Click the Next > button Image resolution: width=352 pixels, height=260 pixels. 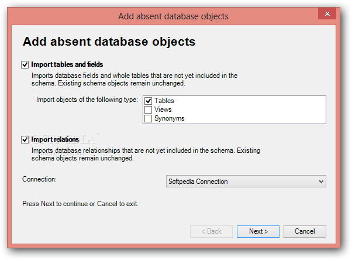[x=258, y=231]
